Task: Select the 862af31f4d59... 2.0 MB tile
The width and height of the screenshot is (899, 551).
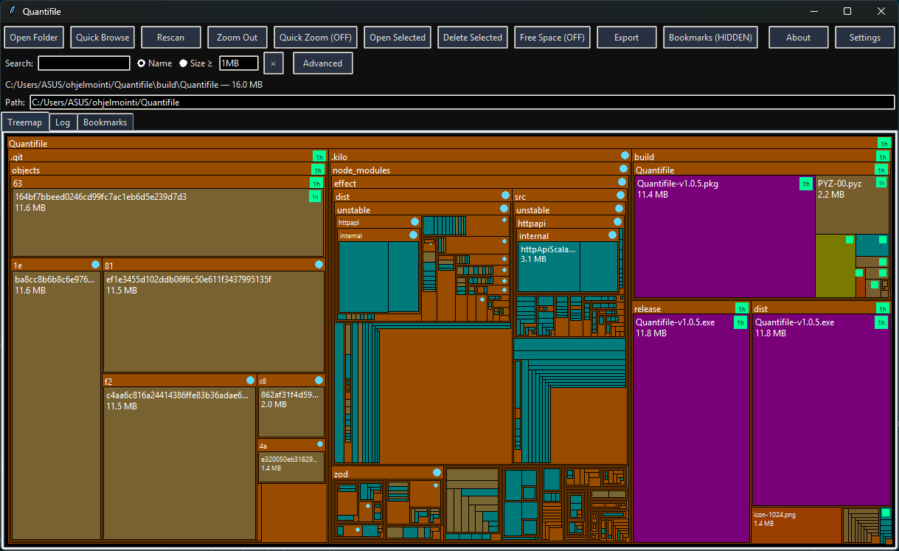Action: point(291,412)
